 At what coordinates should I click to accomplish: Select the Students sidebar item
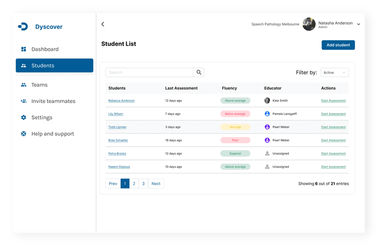[x=54, y=66]
